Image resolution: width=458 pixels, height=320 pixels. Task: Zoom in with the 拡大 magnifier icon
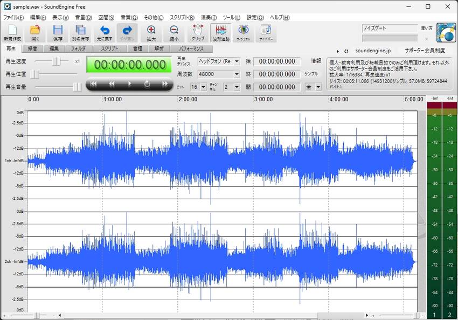coord(151,33)
